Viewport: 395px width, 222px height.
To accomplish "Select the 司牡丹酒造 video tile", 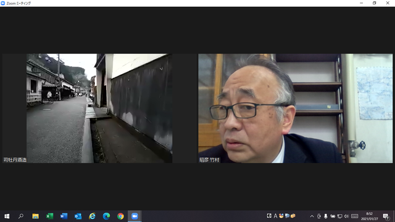I will coord(99,109).
